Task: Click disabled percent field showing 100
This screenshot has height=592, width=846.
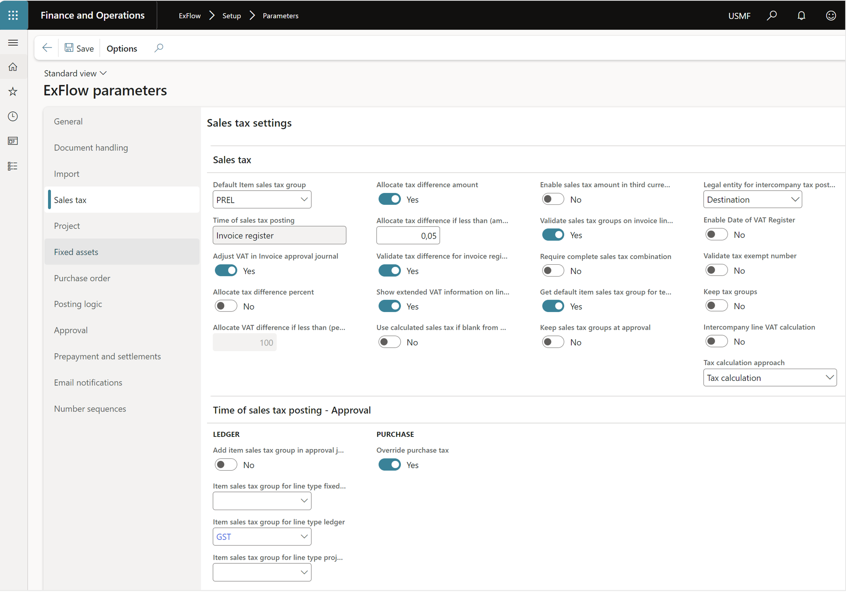Action: [x=244, y=342]
